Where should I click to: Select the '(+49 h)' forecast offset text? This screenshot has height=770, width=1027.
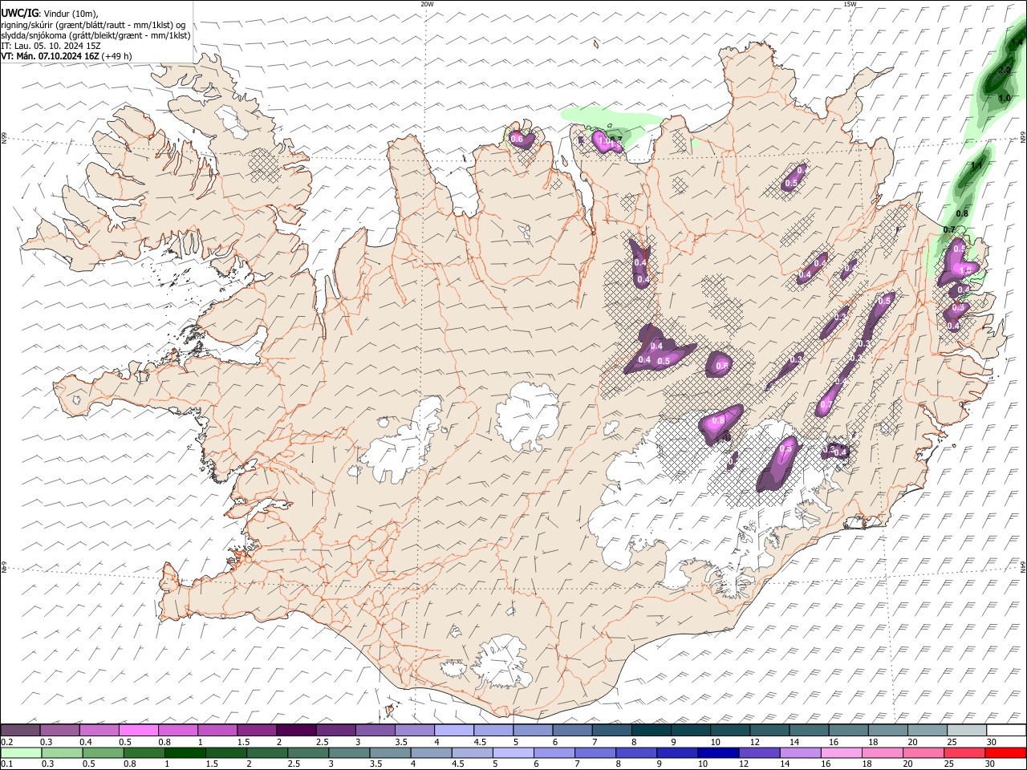pyautogui.click(x=117, y=56)
